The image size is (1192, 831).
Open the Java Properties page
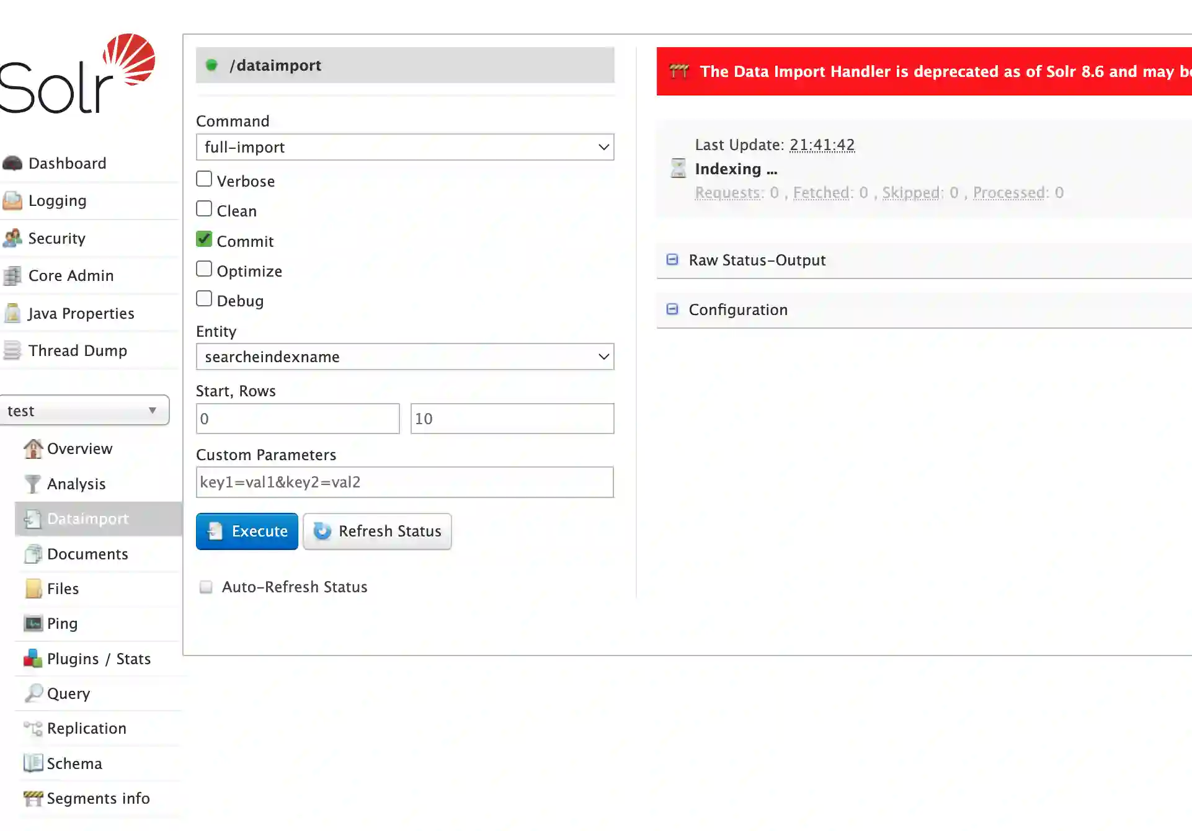pyautogui.click(x=81, y=313)
